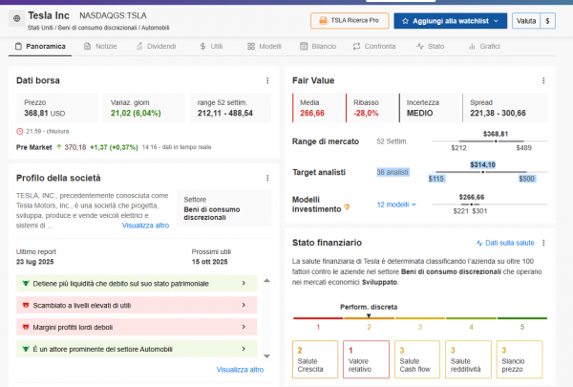Viewport: 573px width, 387px height.
Task: Click bear icon on 'Margini profitti lordi deboli' row
Action: coord(26,327)
